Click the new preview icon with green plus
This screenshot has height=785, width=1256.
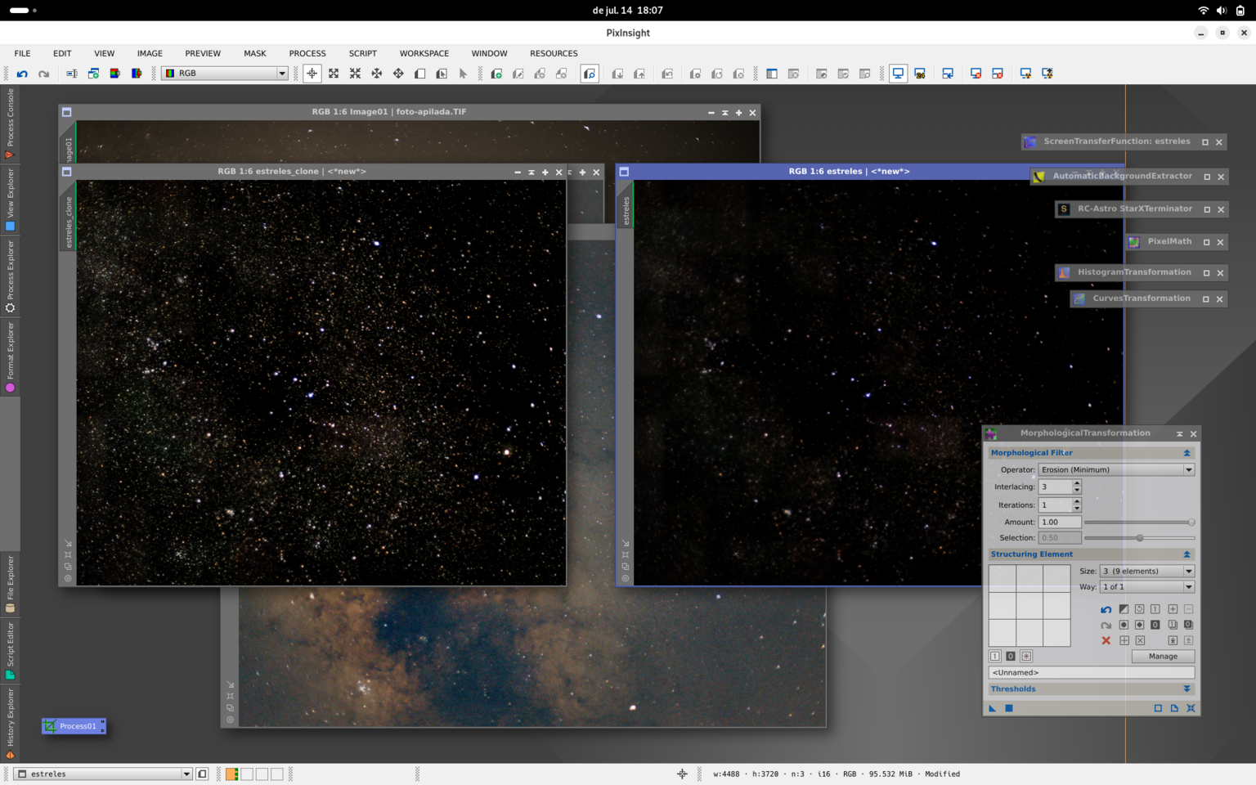point(496,74)
